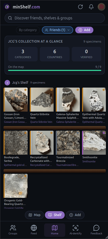Click the purple dot on Smithsonite card

104,133
